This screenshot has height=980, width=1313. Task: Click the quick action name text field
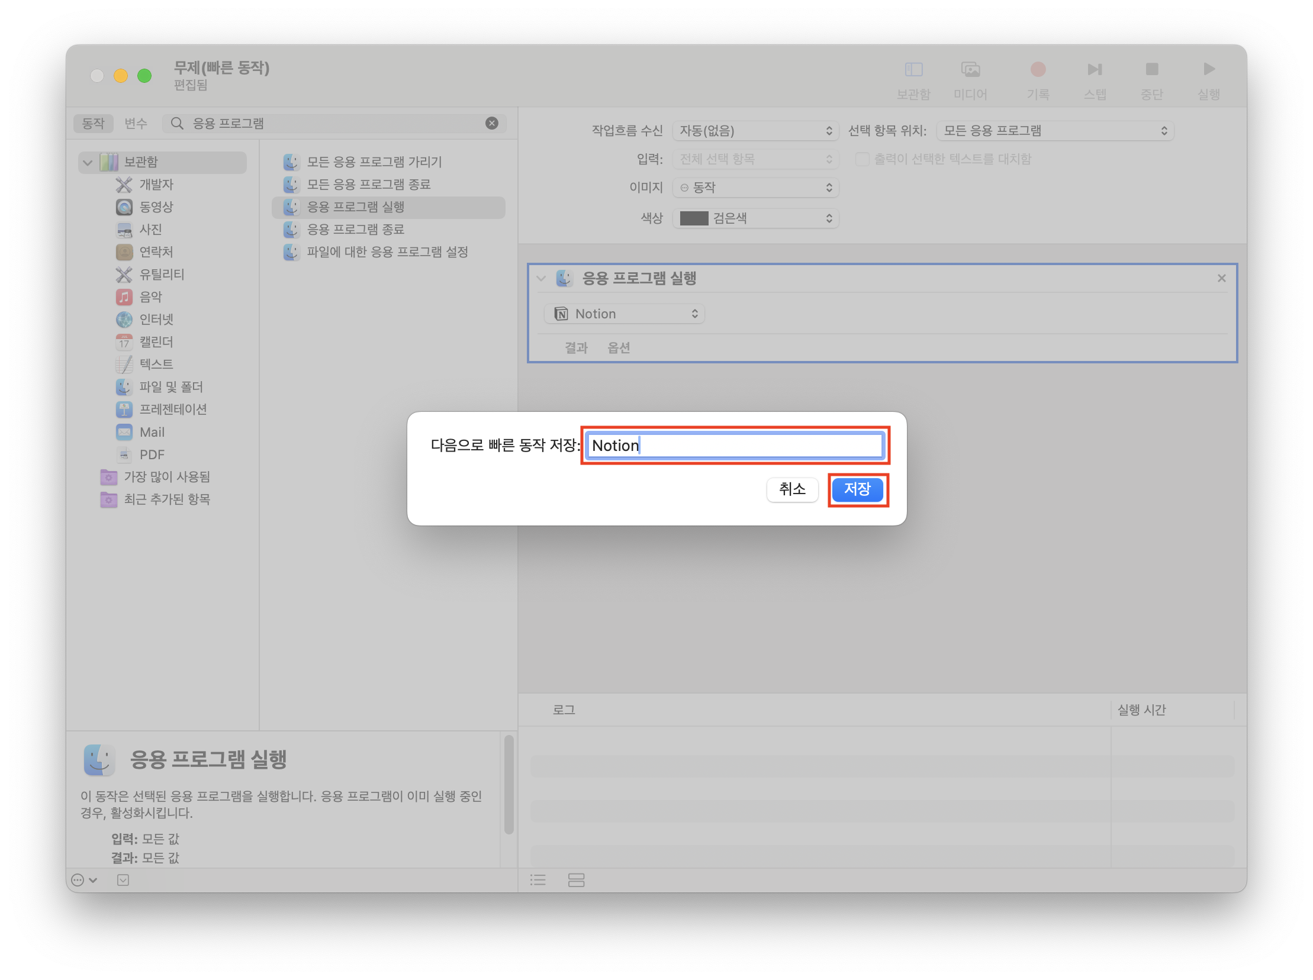(735, 446)
